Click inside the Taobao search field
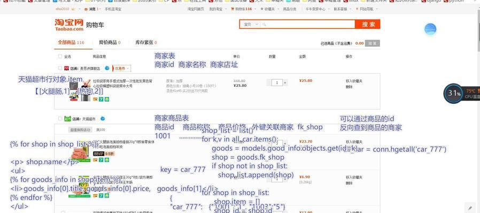Viewport: 480px width, 213px height. coord(309,24)
